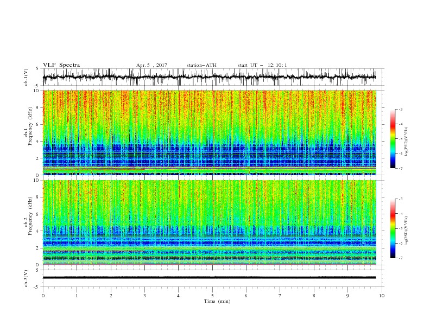Click the "10" tick on the time axis
Image resolution: width=430 pixels, height=332 pixels.
(x=382, y=296)
